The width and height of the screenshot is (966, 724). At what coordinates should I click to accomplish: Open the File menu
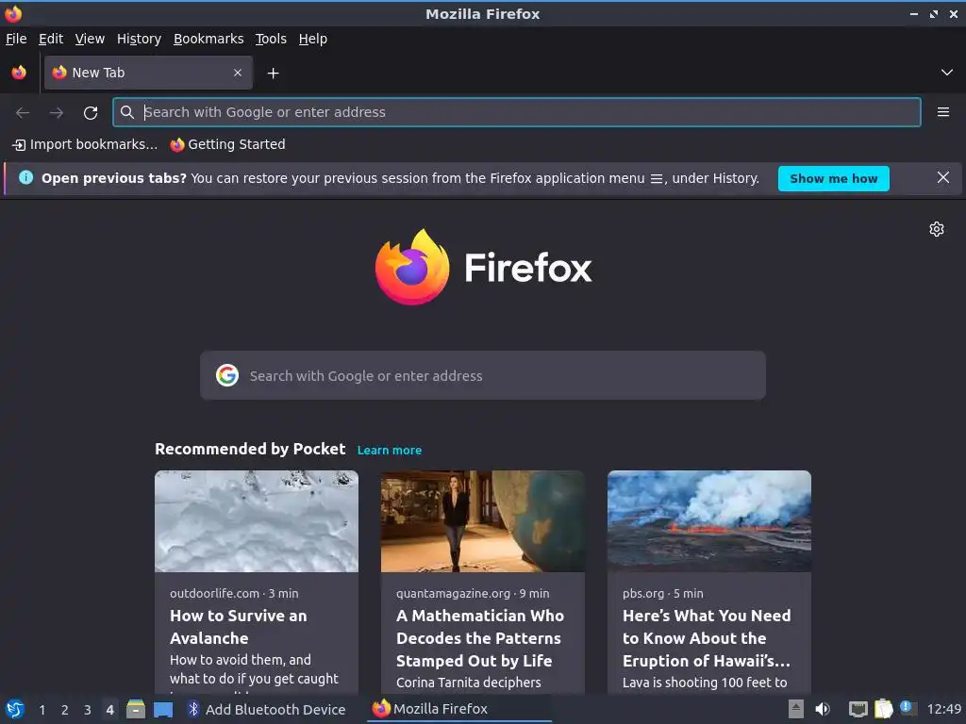click(x=16, y=39)
